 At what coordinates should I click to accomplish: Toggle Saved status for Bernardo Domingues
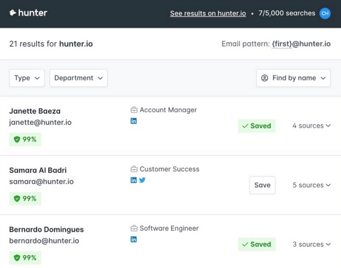pyautogui.click(x=257, y=244)
